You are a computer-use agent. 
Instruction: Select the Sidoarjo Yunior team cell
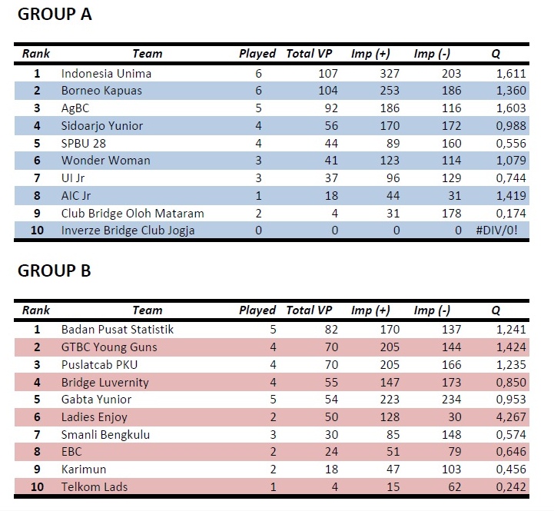(x=102, y=126)
